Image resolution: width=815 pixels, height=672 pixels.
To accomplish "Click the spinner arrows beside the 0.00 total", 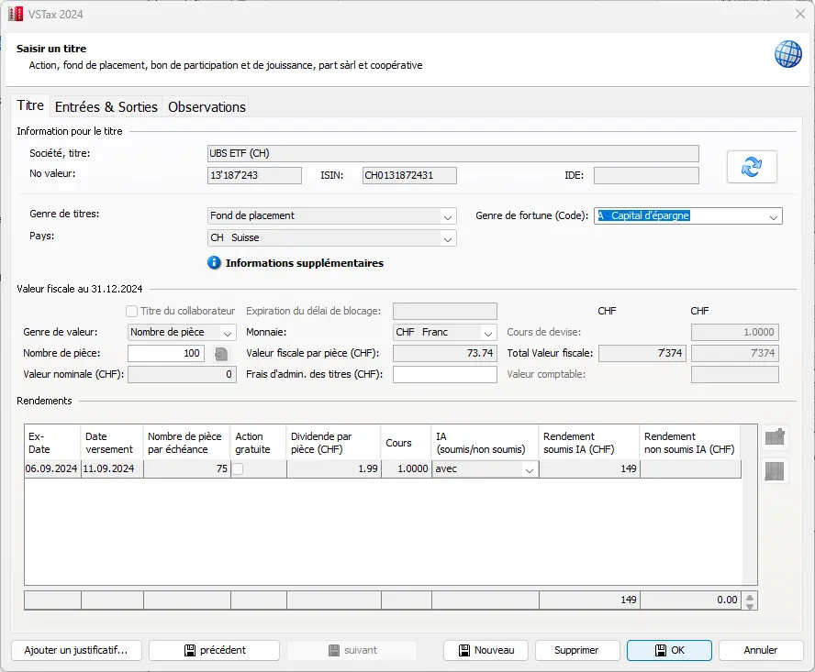I will coord(750,600).
